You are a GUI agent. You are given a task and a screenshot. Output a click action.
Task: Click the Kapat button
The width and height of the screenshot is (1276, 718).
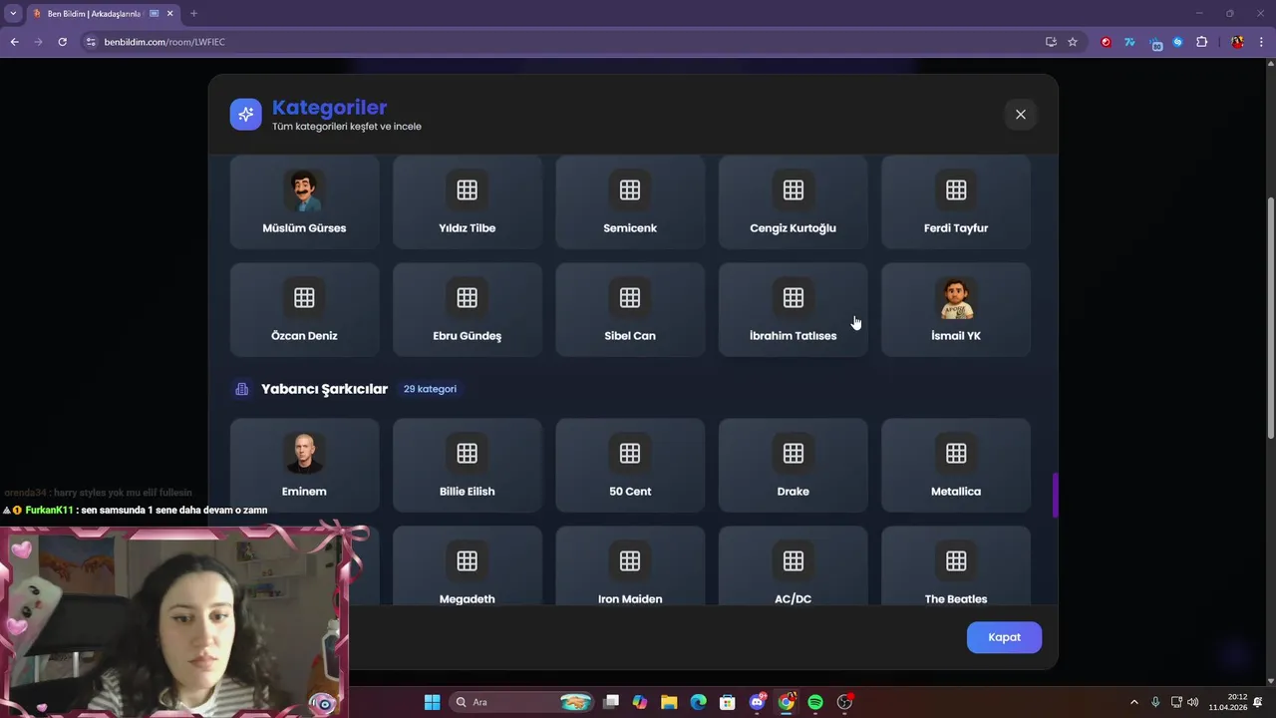click(1004, 637)
